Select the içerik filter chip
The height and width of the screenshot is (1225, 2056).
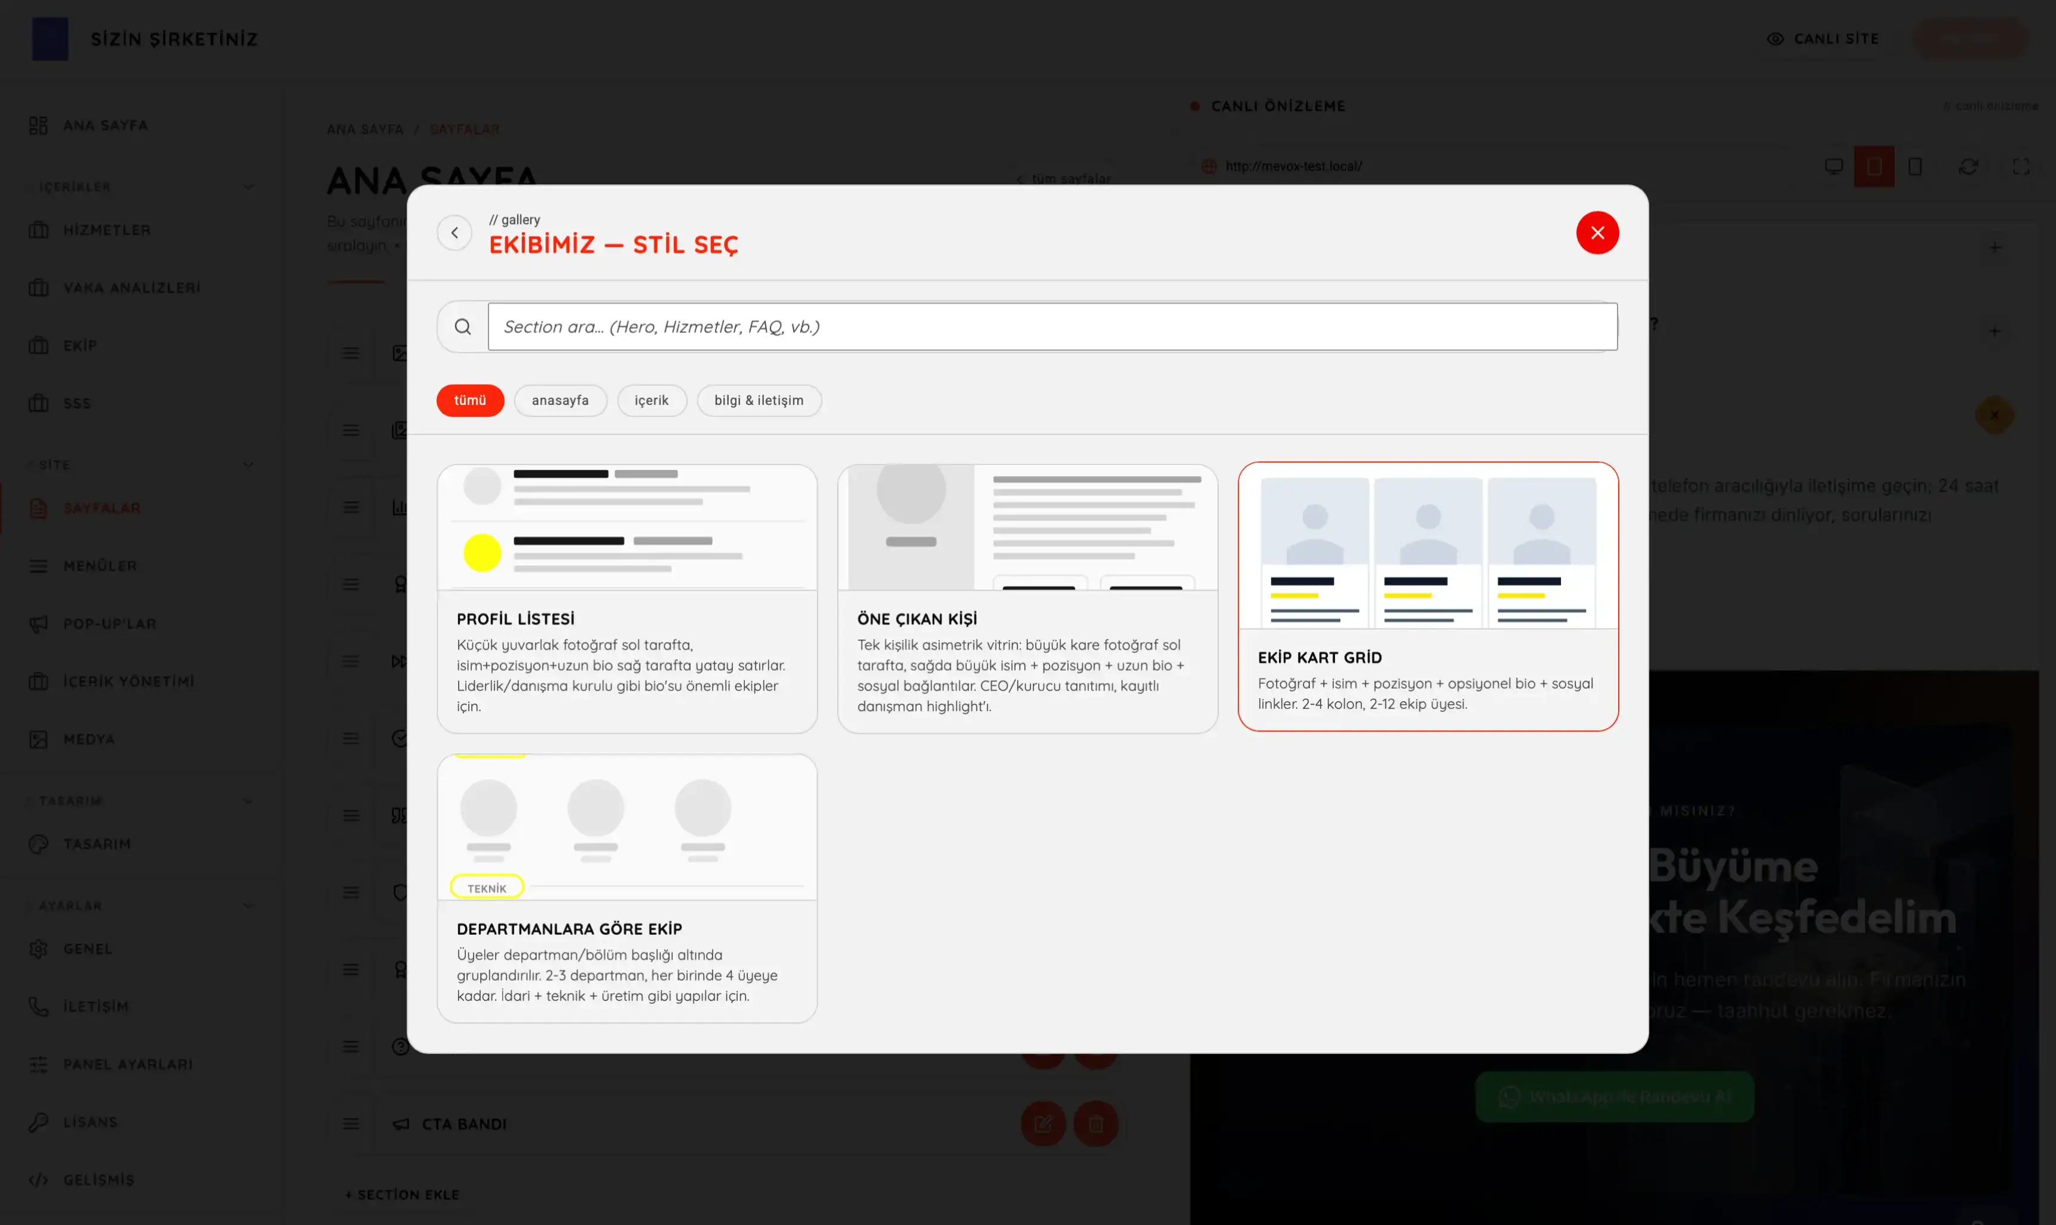tap(651, 400)
